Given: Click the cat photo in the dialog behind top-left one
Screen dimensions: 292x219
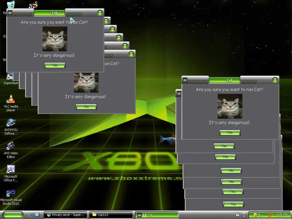Looking at the screenshot, I should coord(86,82).
